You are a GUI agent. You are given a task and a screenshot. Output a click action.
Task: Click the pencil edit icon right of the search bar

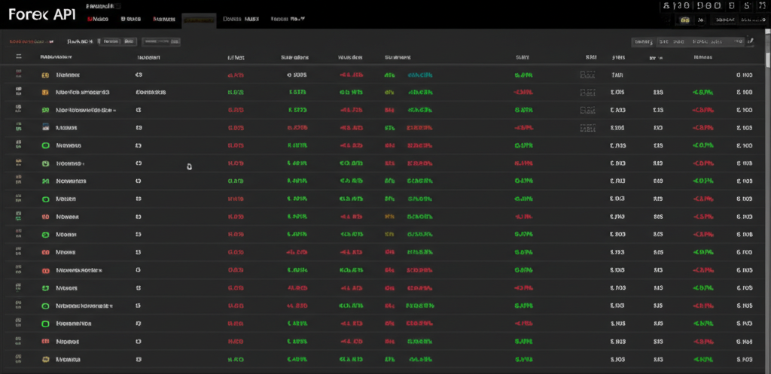[x=750, y=42]
